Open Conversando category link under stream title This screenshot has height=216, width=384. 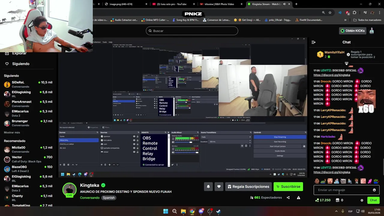[90, 198]
